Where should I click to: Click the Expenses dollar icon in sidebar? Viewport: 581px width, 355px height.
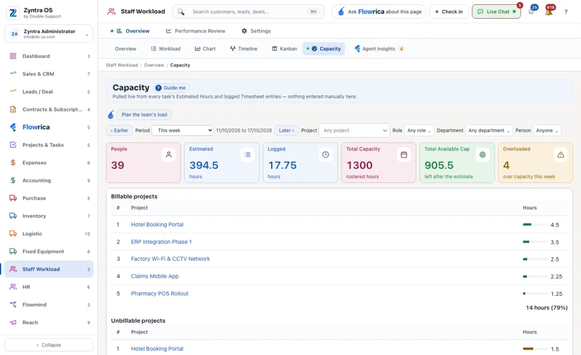click(13, 163)
